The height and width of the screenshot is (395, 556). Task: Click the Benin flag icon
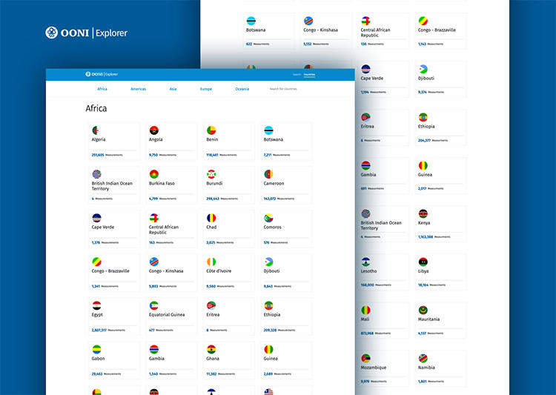tap(211, 130)
